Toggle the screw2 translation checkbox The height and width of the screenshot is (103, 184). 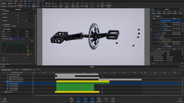click(x=7, y=85)
